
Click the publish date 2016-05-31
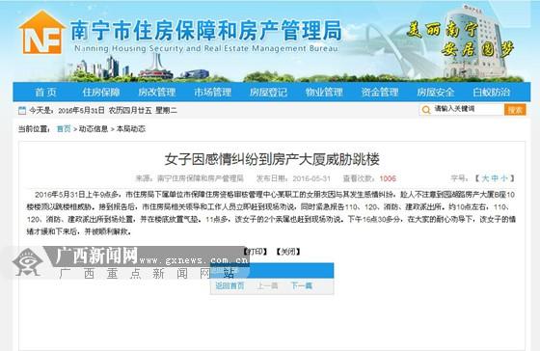(311, 178)
